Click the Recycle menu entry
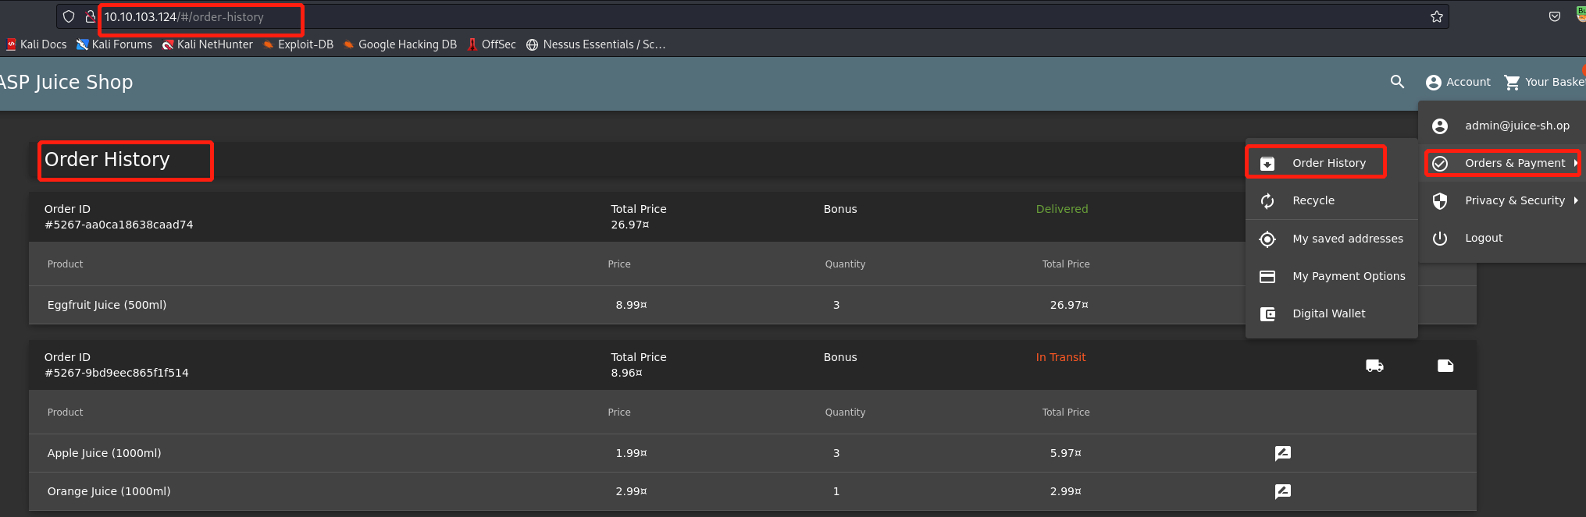 1313,200
